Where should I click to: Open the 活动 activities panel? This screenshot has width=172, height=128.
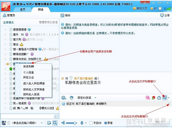(65, 15)
